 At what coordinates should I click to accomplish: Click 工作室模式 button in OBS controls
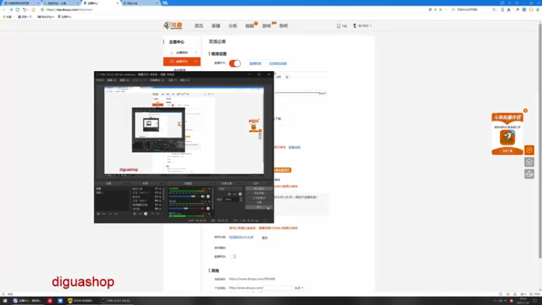(x=259, y=198)
